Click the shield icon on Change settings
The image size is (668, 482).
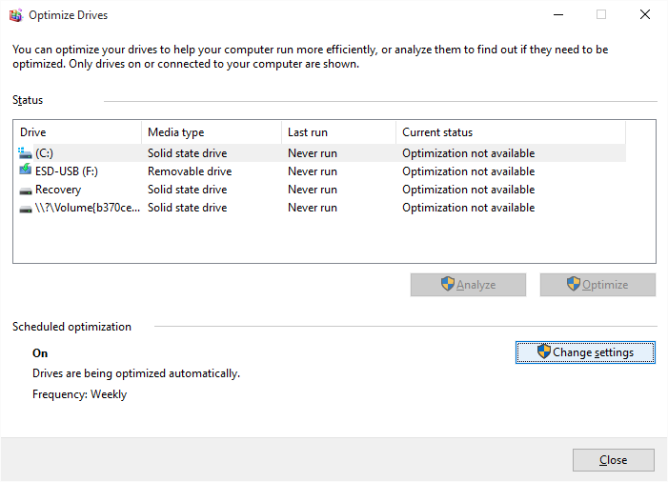pos(544,351)
